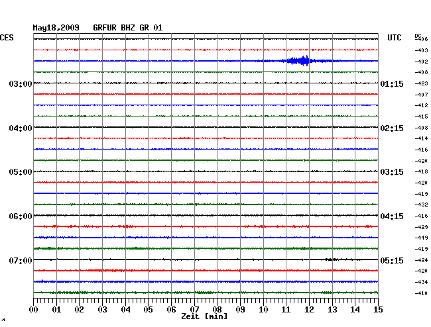Click the CES column header on the left

[x=7, y=38]
